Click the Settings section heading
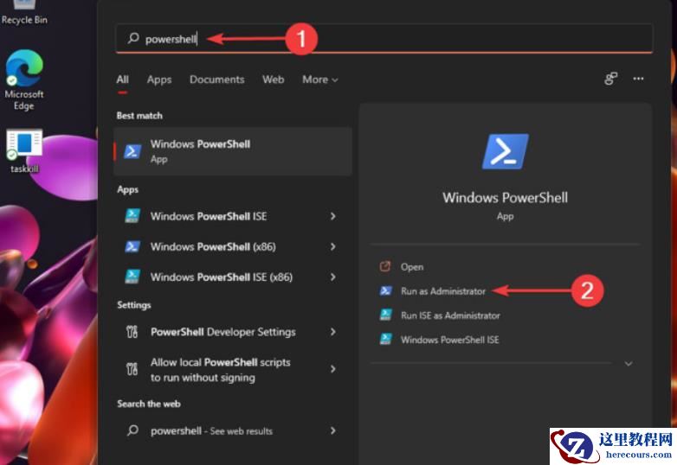This screenshot has width=677, height=465. [134, 305]
